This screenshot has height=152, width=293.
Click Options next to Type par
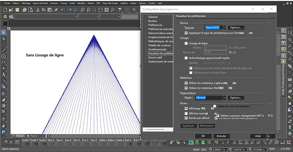point(236,28)
